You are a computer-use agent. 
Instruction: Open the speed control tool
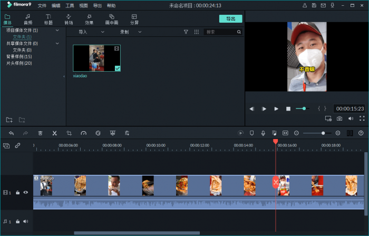click(x=83, y=133)
